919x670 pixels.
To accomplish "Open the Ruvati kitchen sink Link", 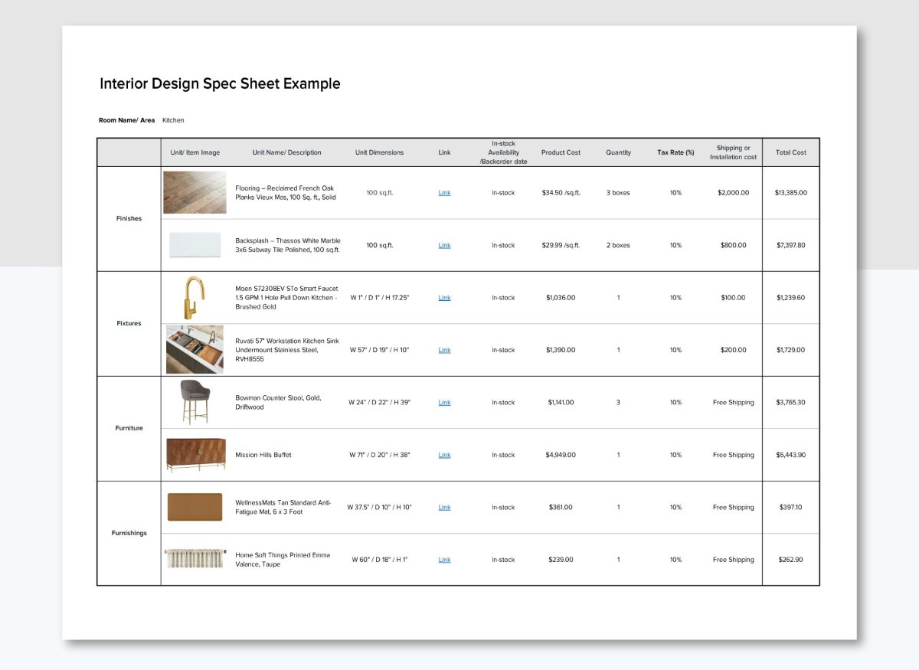I will click(x=444, y=349).
